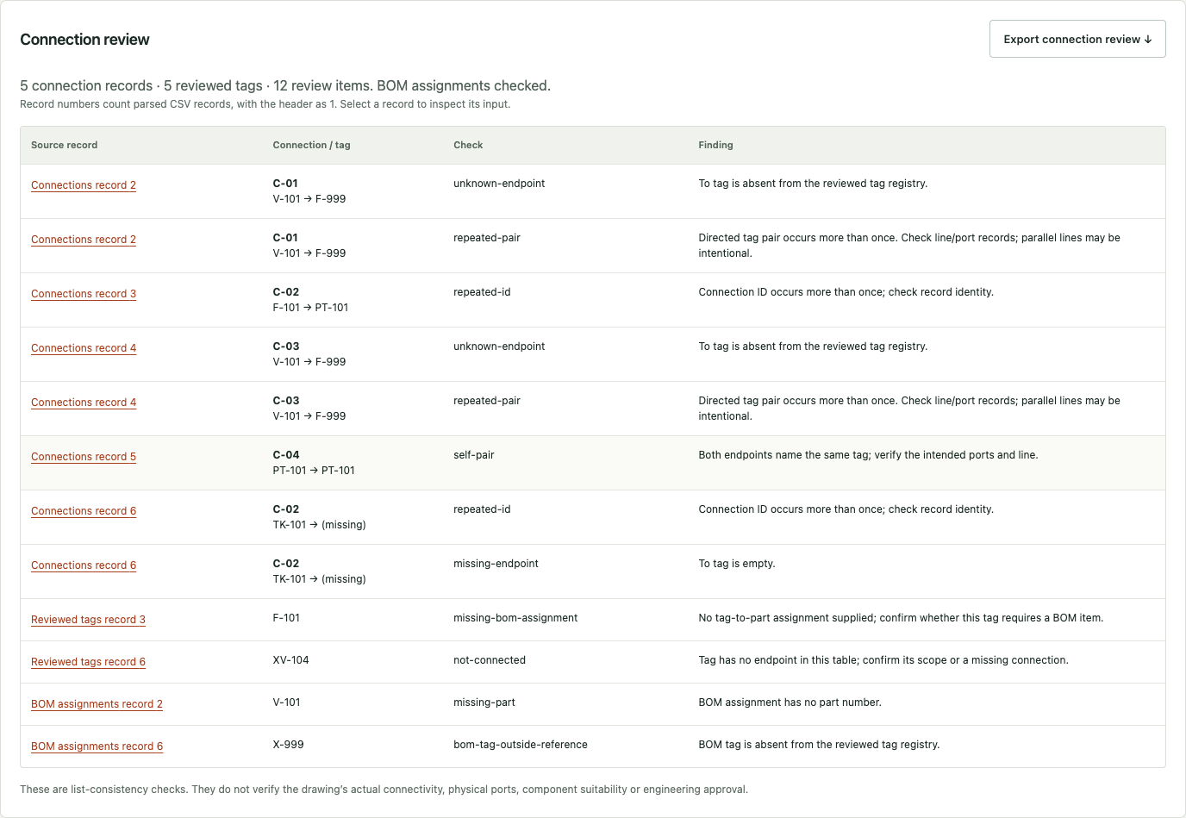
Task: Open Connections record 6 link in repeated-id row
Action: (84, 511)
